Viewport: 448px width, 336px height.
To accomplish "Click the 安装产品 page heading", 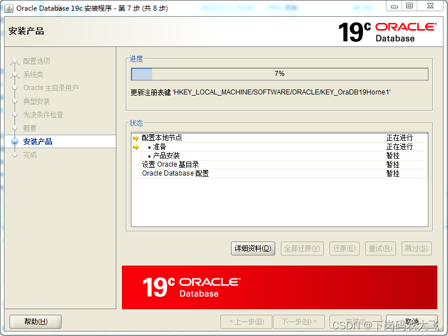I will pyautogui.click(x=26, y=31).
